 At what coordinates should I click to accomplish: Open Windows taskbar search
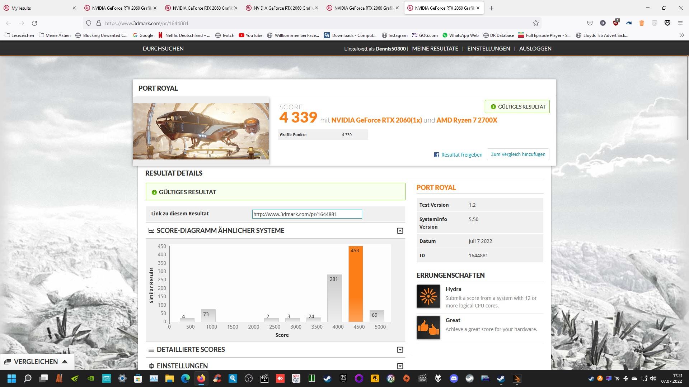click(x=27, y=378)
